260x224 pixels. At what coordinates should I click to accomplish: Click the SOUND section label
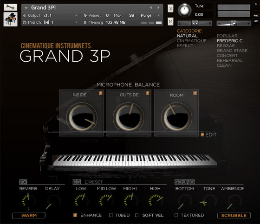click(x=184, y=182)
